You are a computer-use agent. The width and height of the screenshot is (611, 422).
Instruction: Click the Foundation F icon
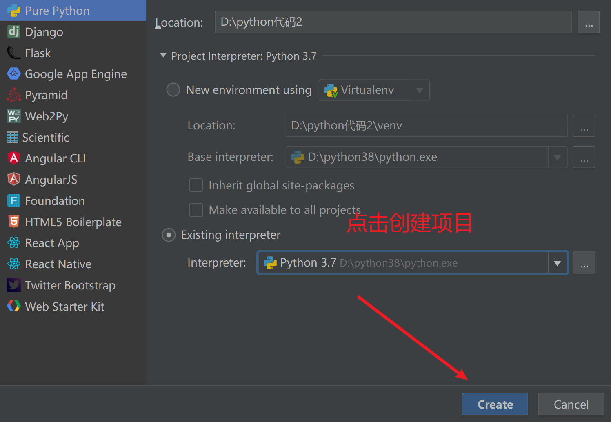tap(14, 200)
